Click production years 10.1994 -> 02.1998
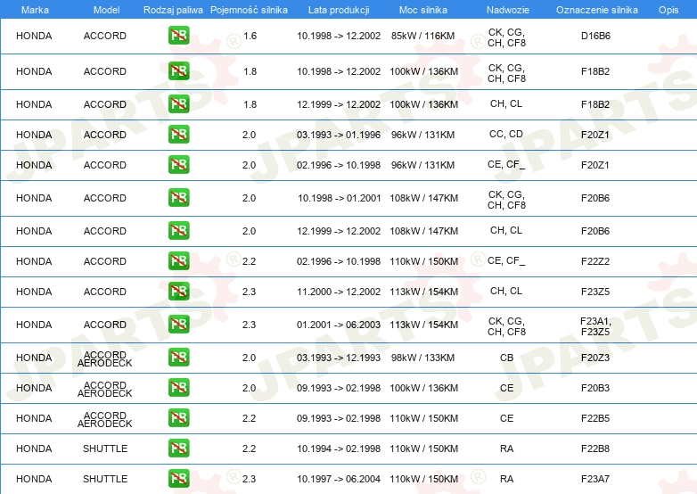The height and width of the screenshot is (494, 697). 339,449
